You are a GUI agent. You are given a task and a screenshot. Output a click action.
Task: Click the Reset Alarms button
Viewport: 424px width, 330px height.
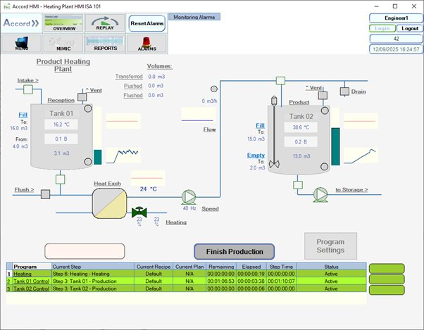(x=147, y=23)
